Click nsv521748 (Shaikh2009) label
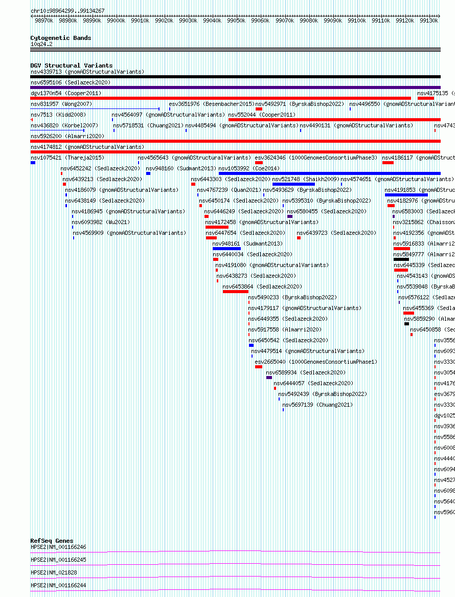The image size is (455, 597). (306, 179)
